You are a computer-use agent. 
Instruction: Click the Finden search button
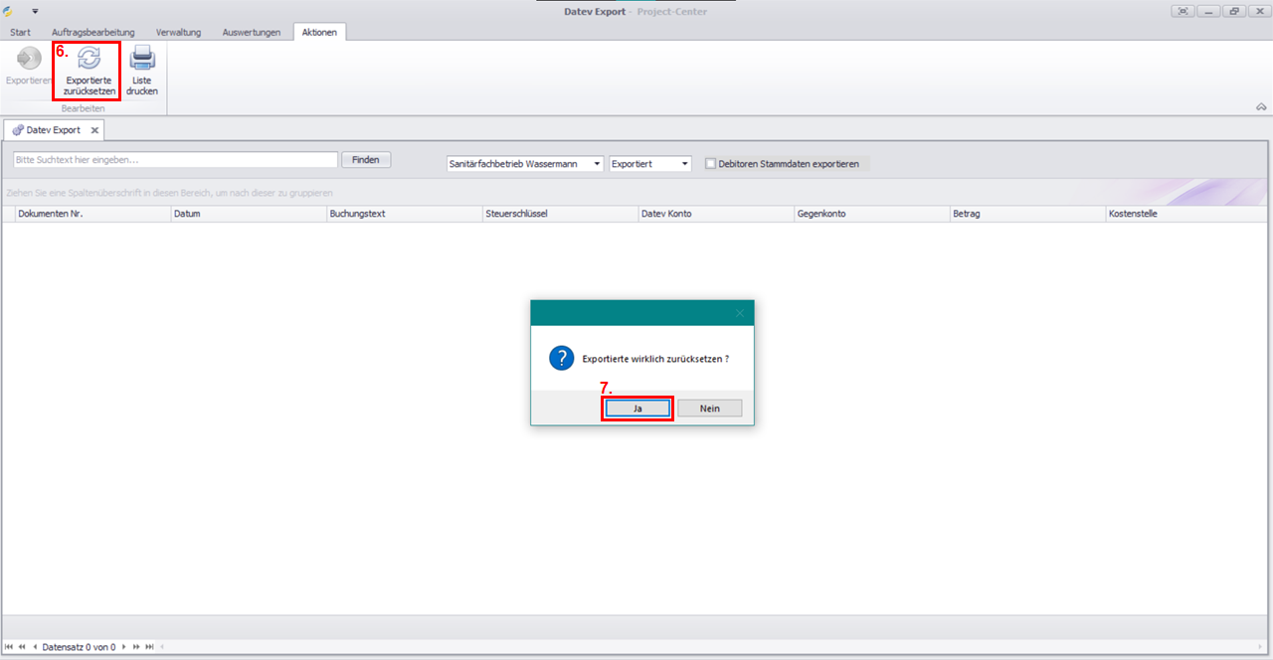pyautogui.click(x=366, y=160)
